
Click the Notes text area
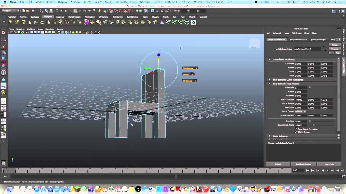pos(303,153)
